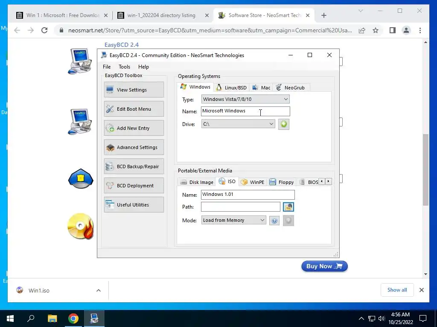Expand the Drive dropdown showing C:\
This screenshot has width=437, height=327.
click(238, 124)
